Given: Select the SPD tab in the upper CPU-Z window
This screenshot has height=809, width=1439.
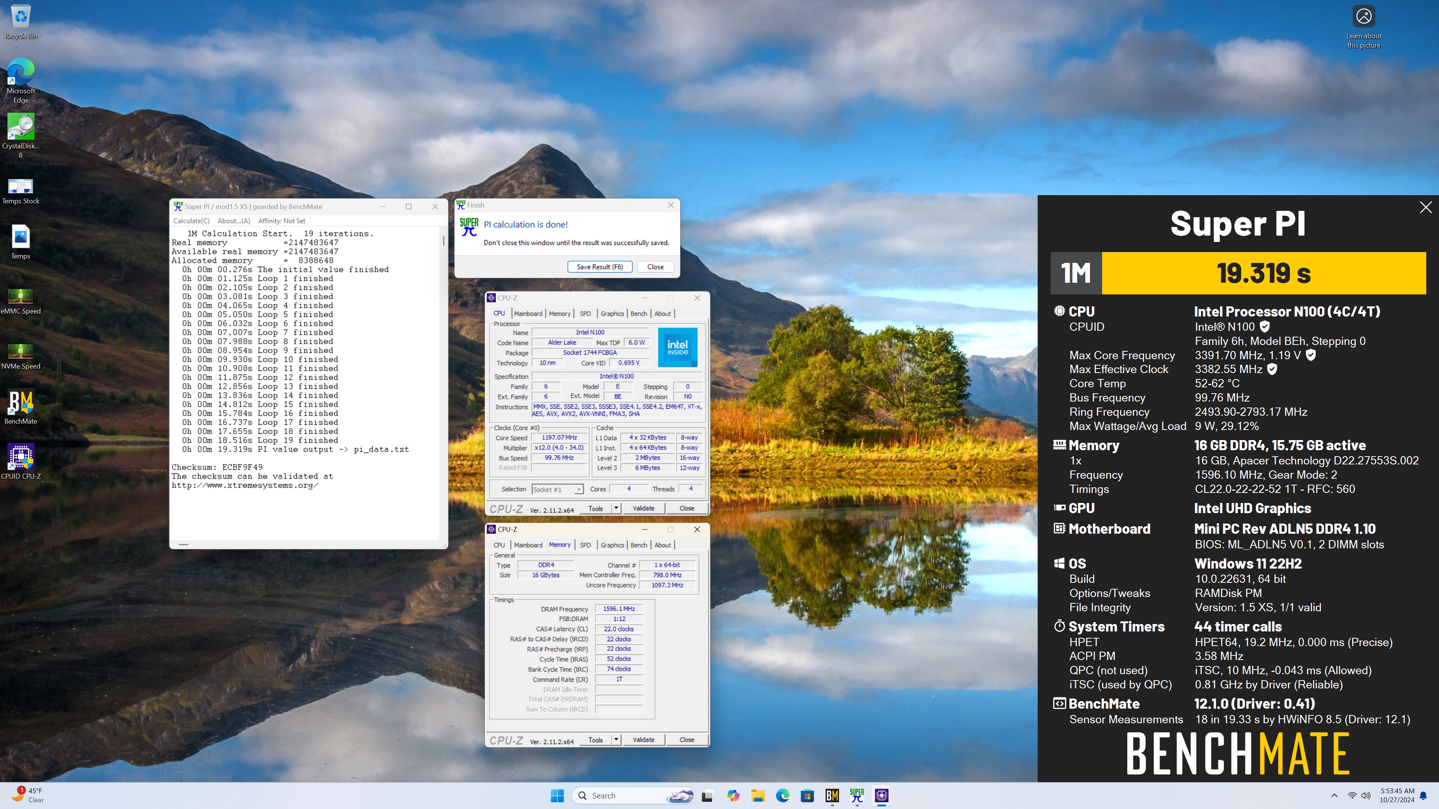Looking at the screenshot, I should [x=585, y=314].
